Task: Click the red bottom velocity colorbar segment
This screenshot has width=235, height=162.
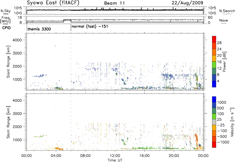Action: [214, 145]
